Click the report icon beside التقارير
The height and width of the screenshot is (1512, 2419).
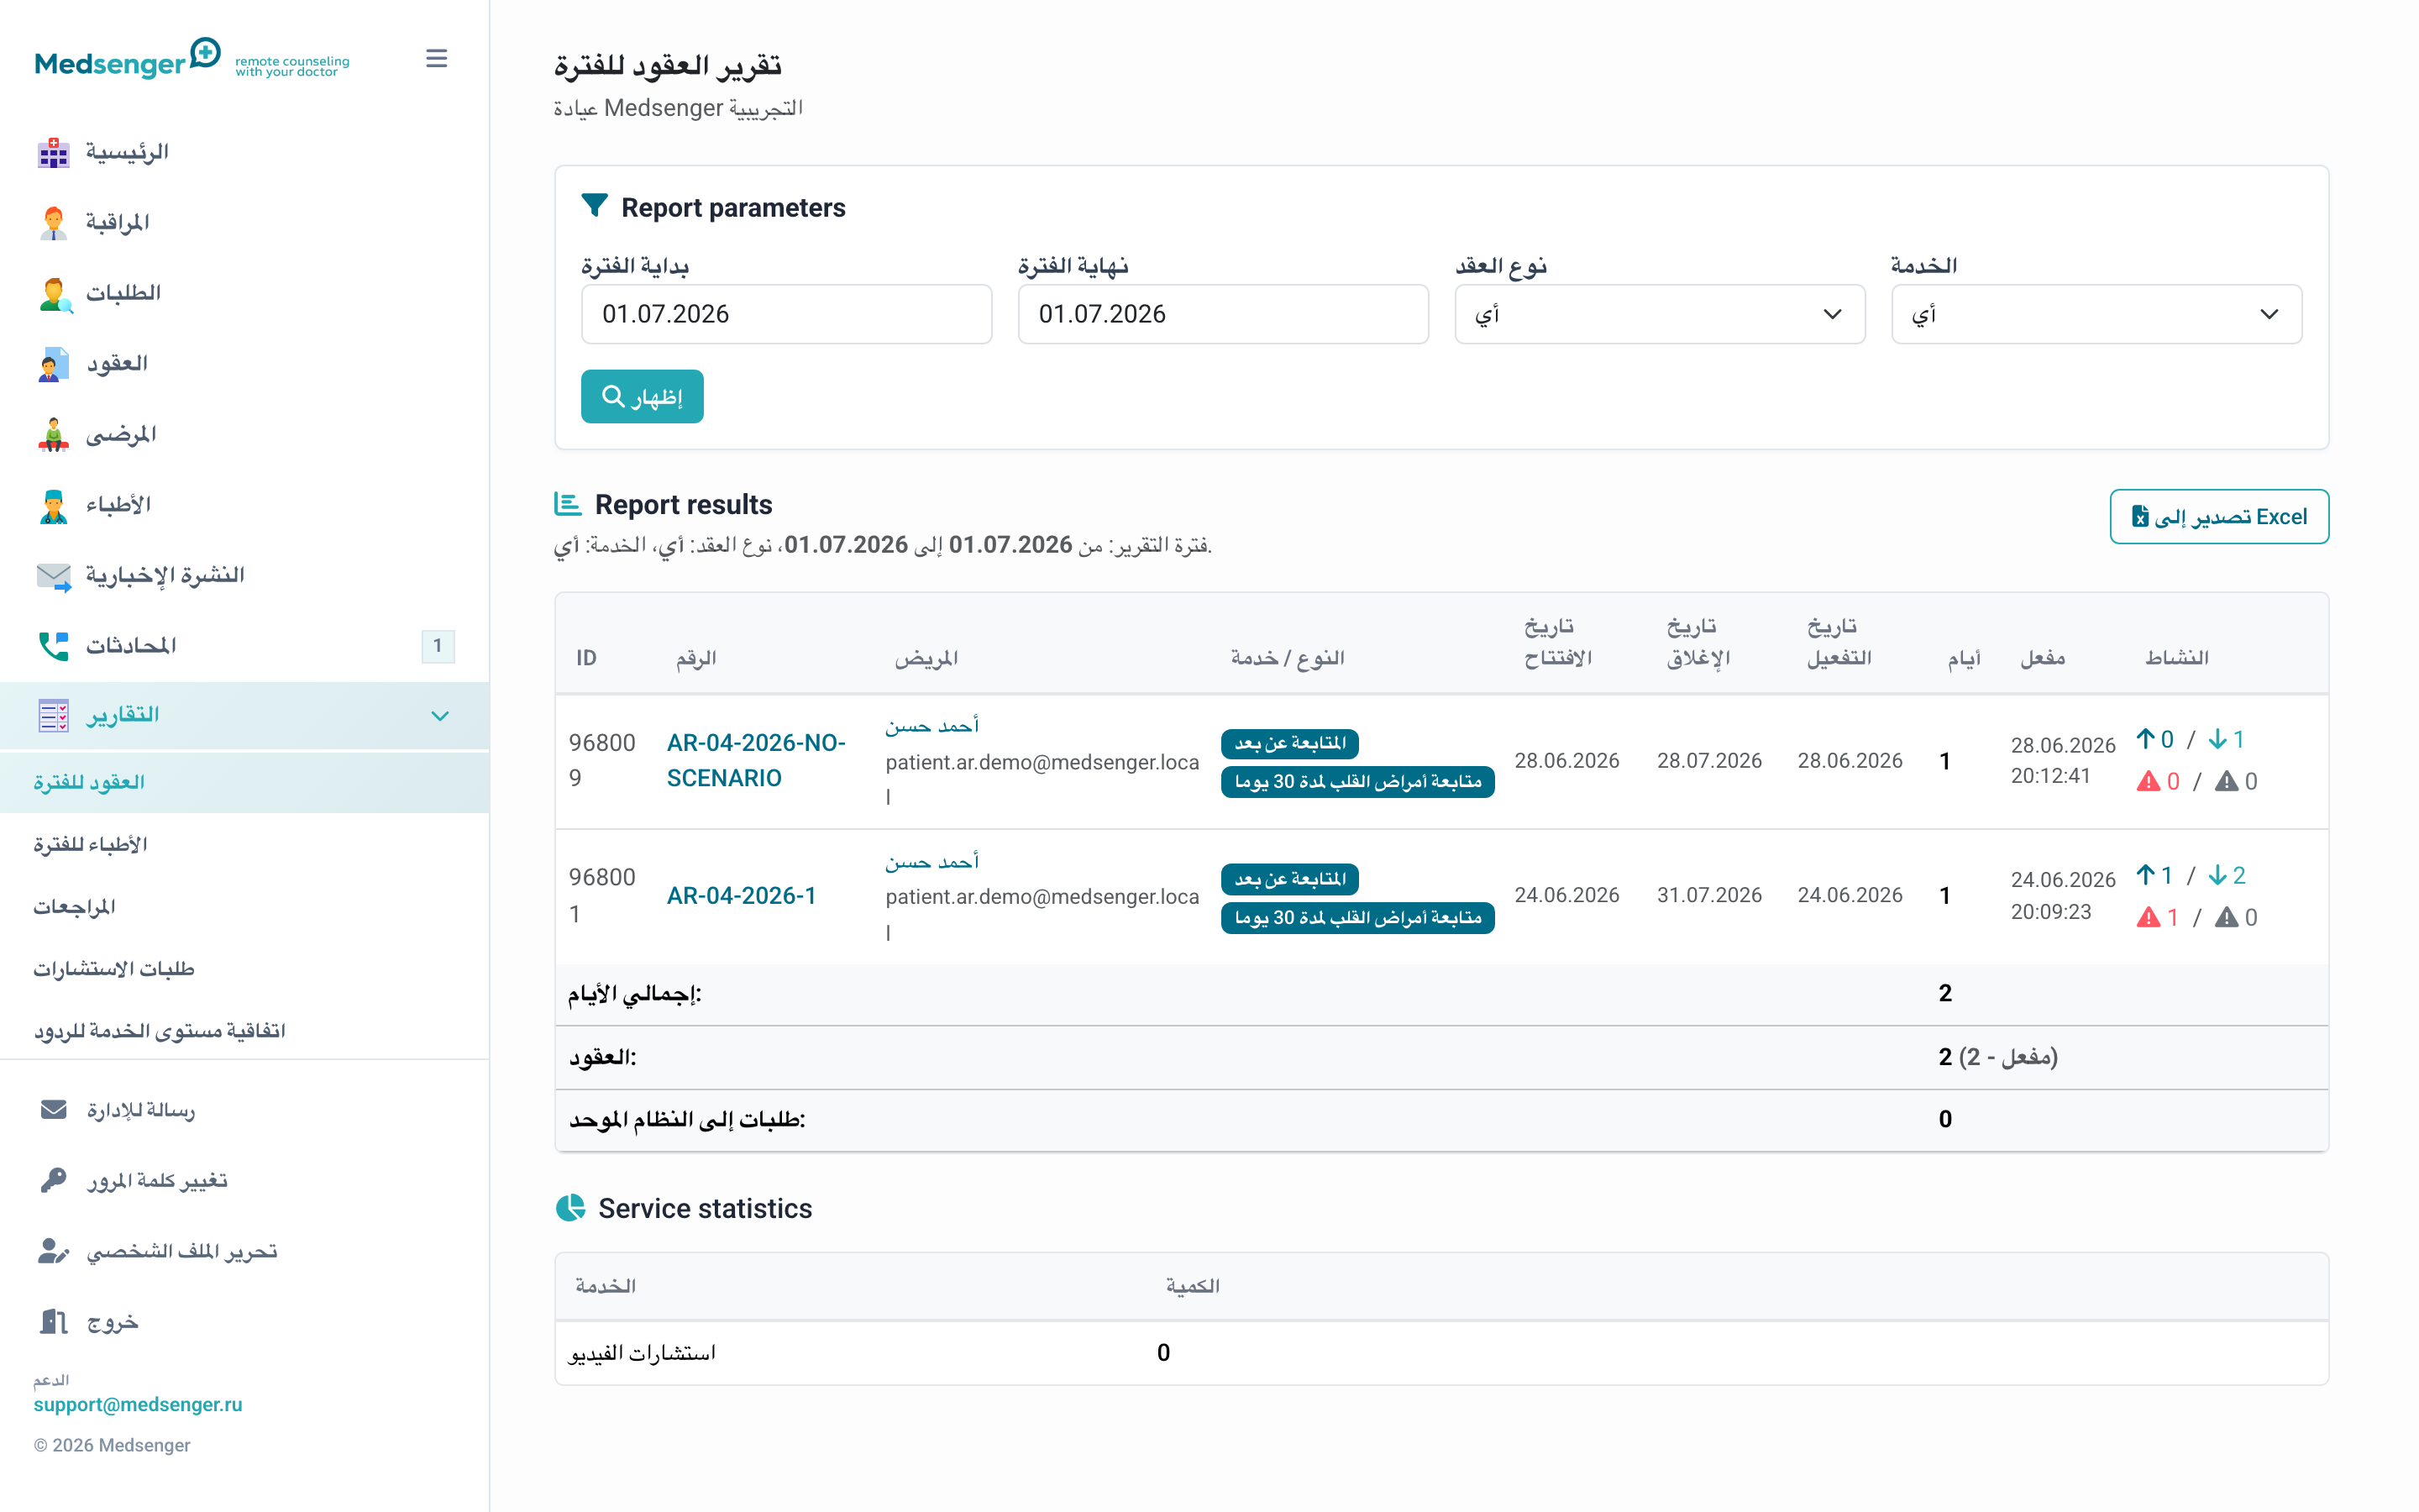point(54,715)
